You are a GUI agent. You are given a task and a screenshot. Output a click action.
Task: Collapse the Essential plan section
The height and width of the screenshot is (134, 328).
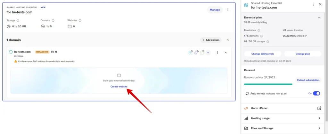[x=319, y=18]
